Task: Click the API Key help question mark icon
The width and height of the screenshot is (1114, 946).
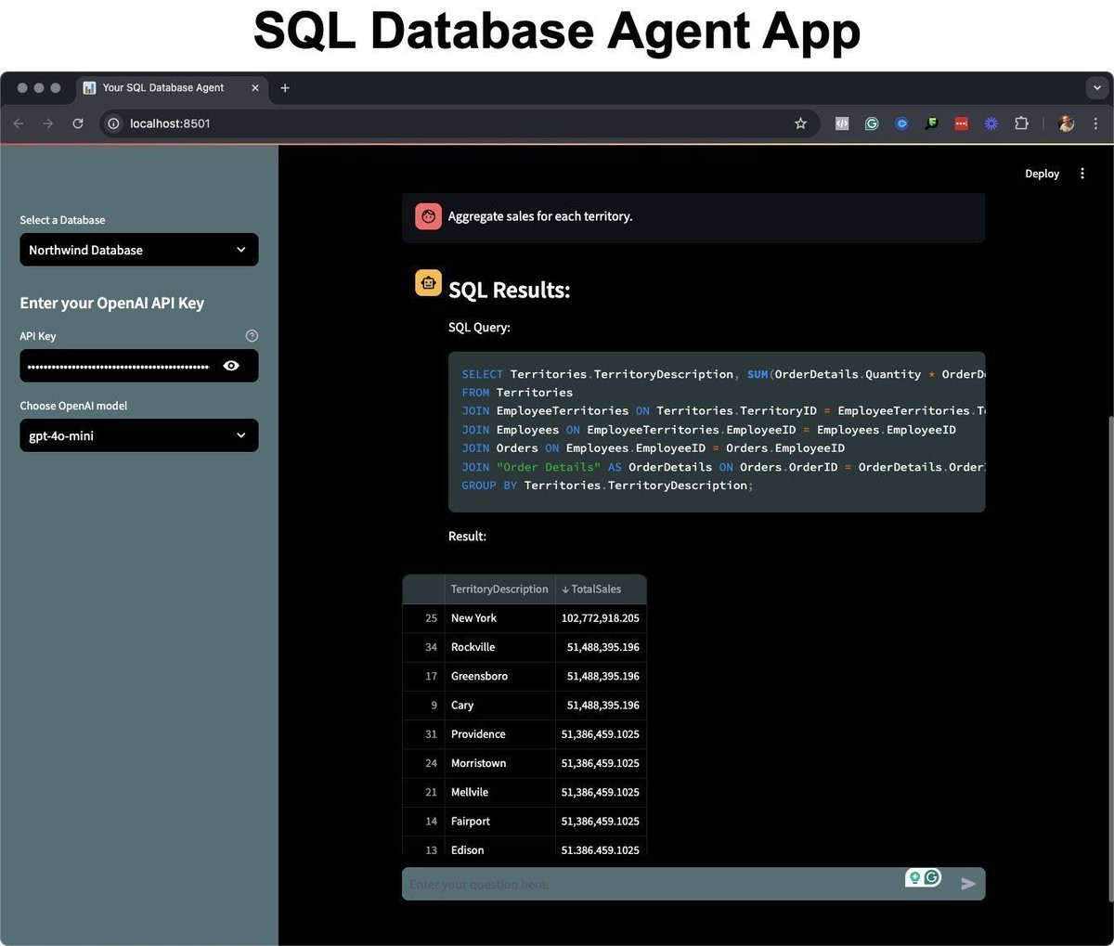Action: pos(252,336)
